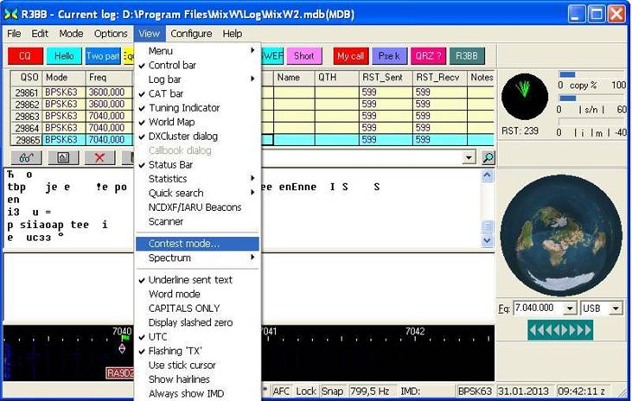This screenshot has height=401, width=632.
Task: Uncheck World Map in View menu
Action: pyautogui.click(x=172, y=122)
